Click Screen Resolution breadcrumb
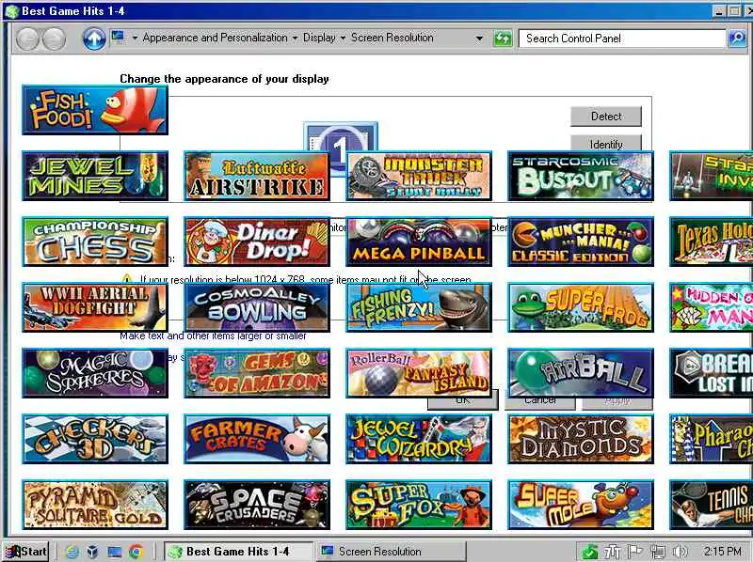The height and width of the screenshot is (562, 753). pyautogui.click(x=392, y=38)
